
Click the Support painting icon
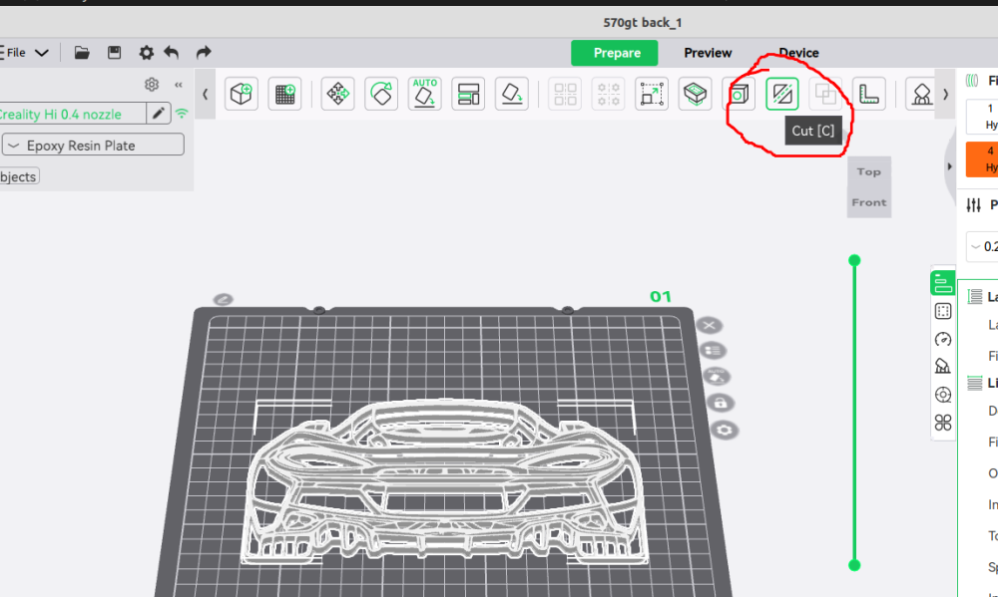click(x=921, y=94)
